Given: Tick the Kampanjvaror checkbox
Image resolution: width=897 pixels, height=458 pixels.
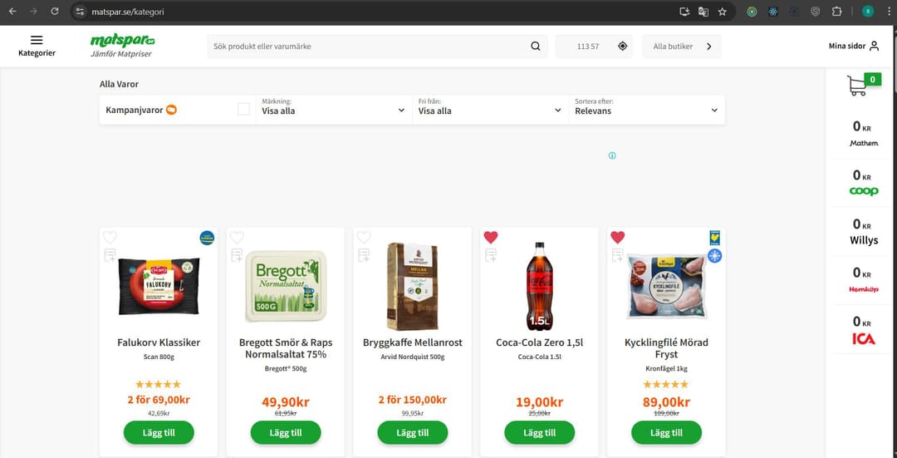Looking at the screenshot, I should point(243,110).
